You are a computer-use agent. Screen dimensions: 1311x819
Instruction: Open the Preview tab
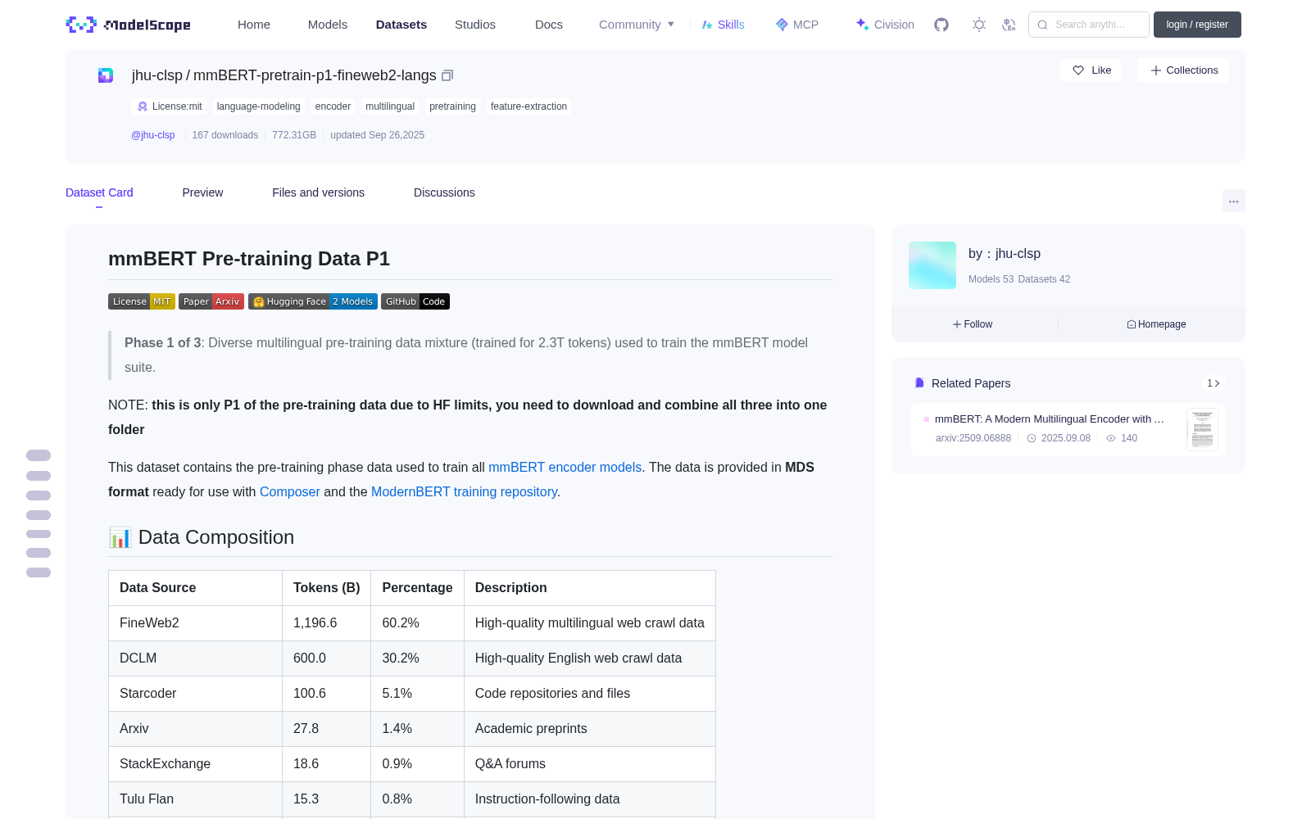pyautogui.click(x=202, y=192)
